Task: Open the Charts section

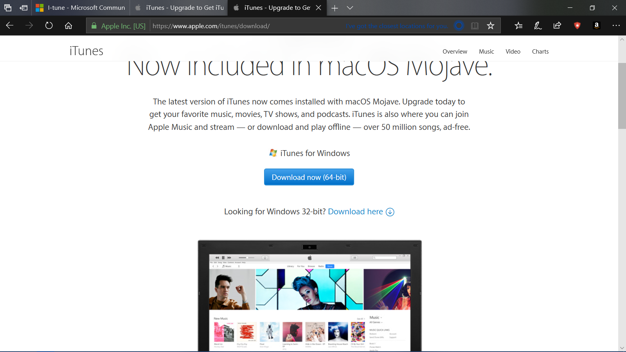Action: pyautogui.click(x=540, y=52)
